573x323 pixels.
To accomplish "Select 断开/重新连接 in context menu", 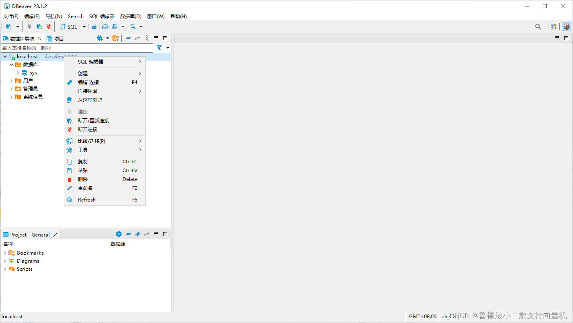I will [104, 121].
